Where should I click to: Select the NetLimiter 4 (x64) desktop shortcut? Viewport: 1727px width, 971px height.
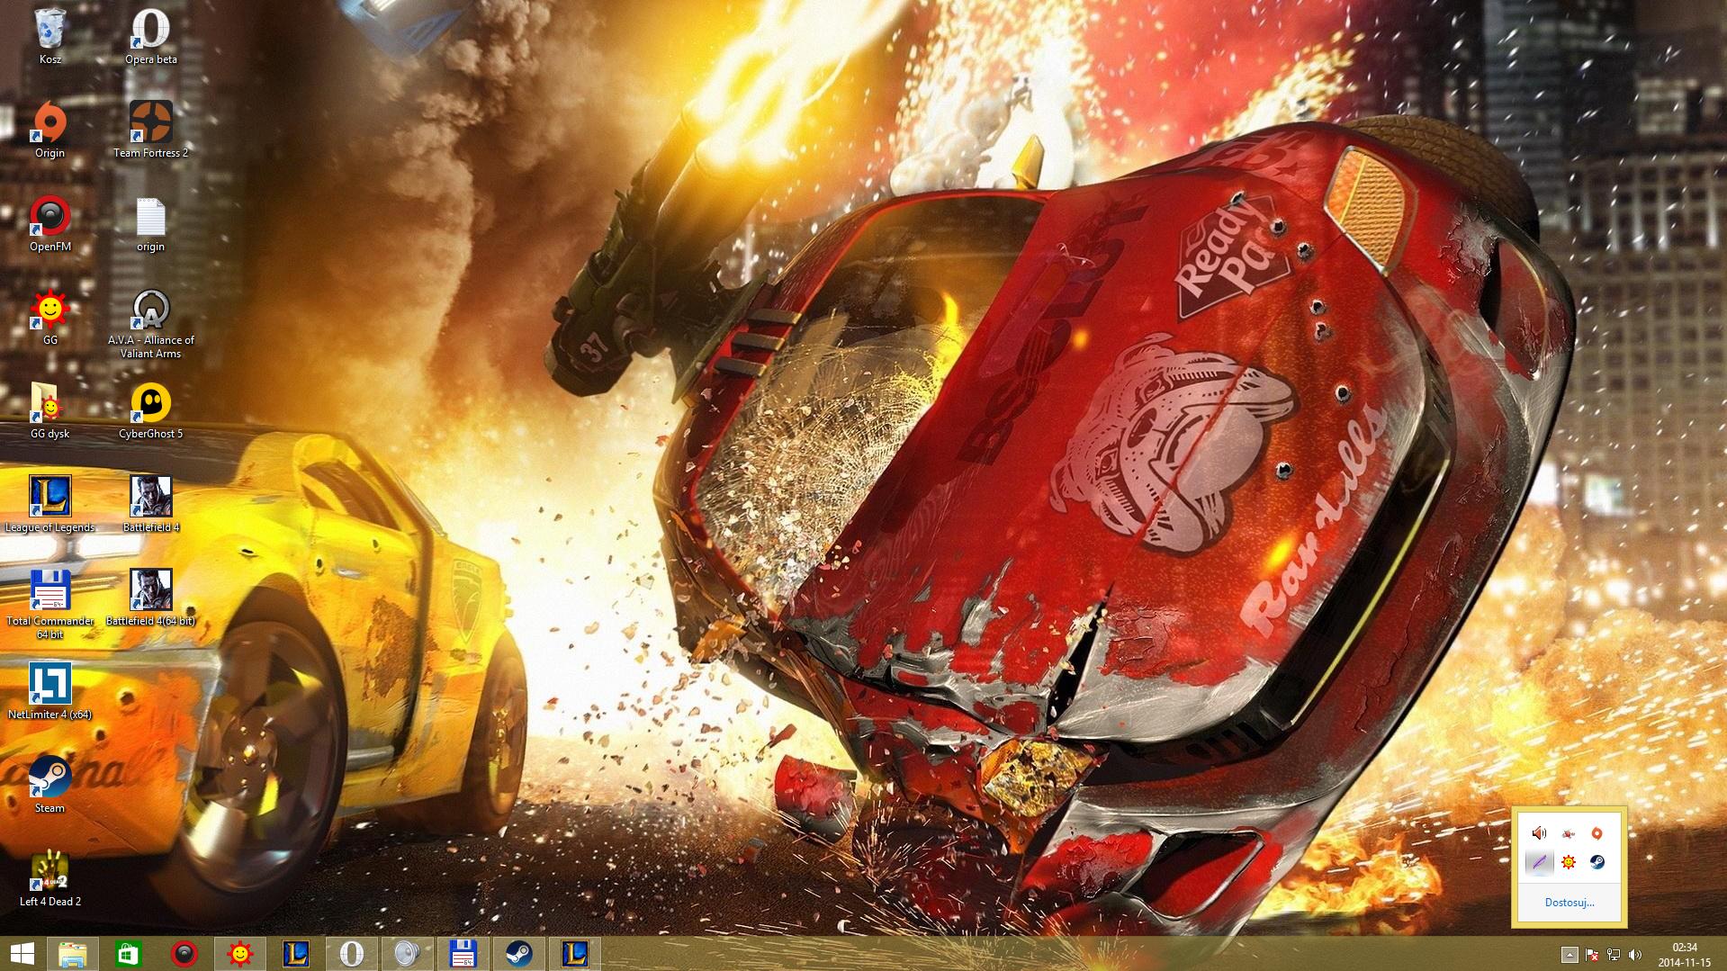pyautogui.click(x=50, y=692)
